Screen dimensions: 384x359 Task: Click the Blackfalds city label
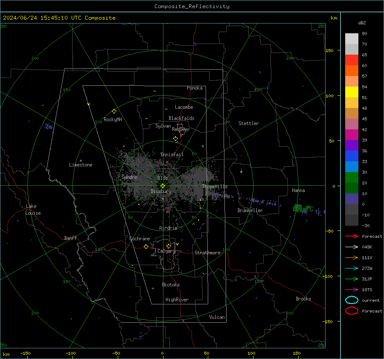pyautogui.click(x=181, y=118)
